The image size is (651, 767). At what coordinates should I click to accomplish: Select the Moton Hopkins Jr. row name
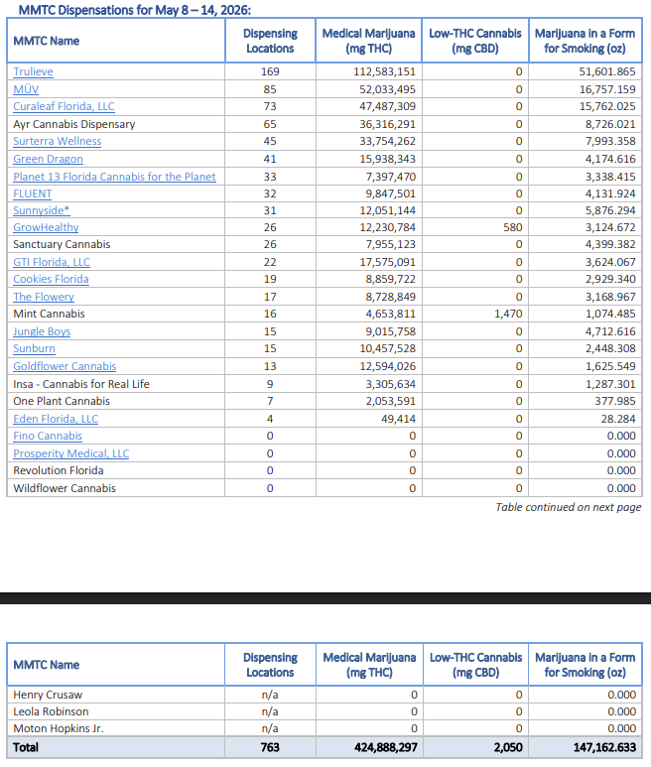(59, 728)
